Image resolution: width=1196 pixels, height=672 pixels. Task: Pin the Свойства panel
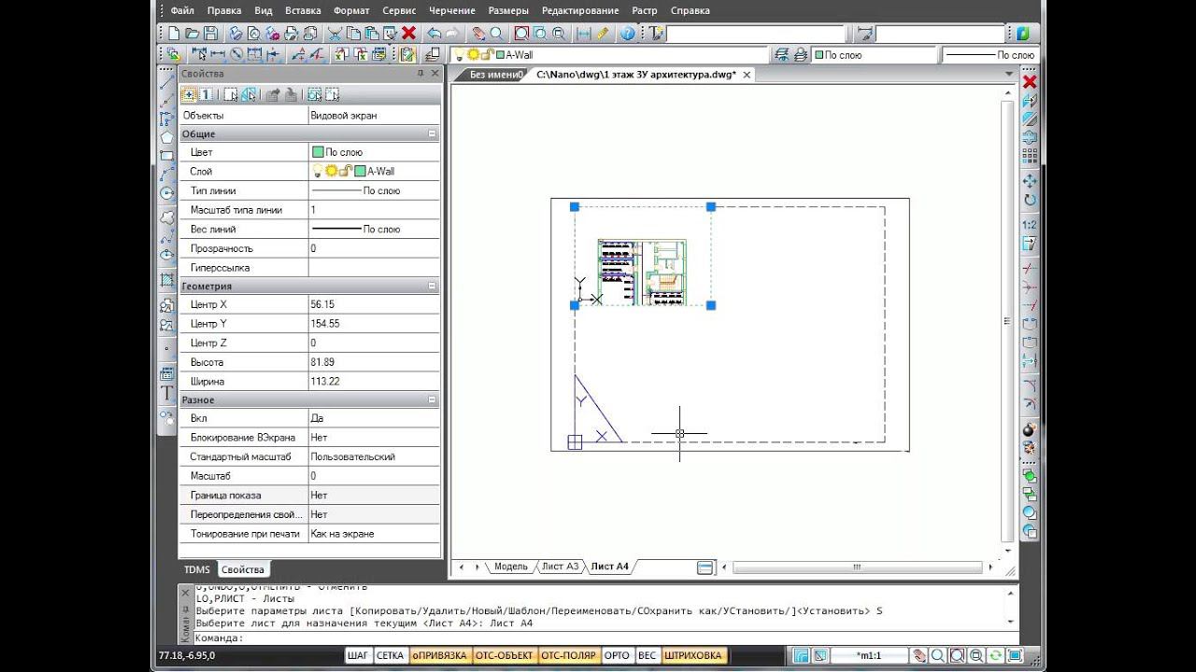click(x=420, y=73)
